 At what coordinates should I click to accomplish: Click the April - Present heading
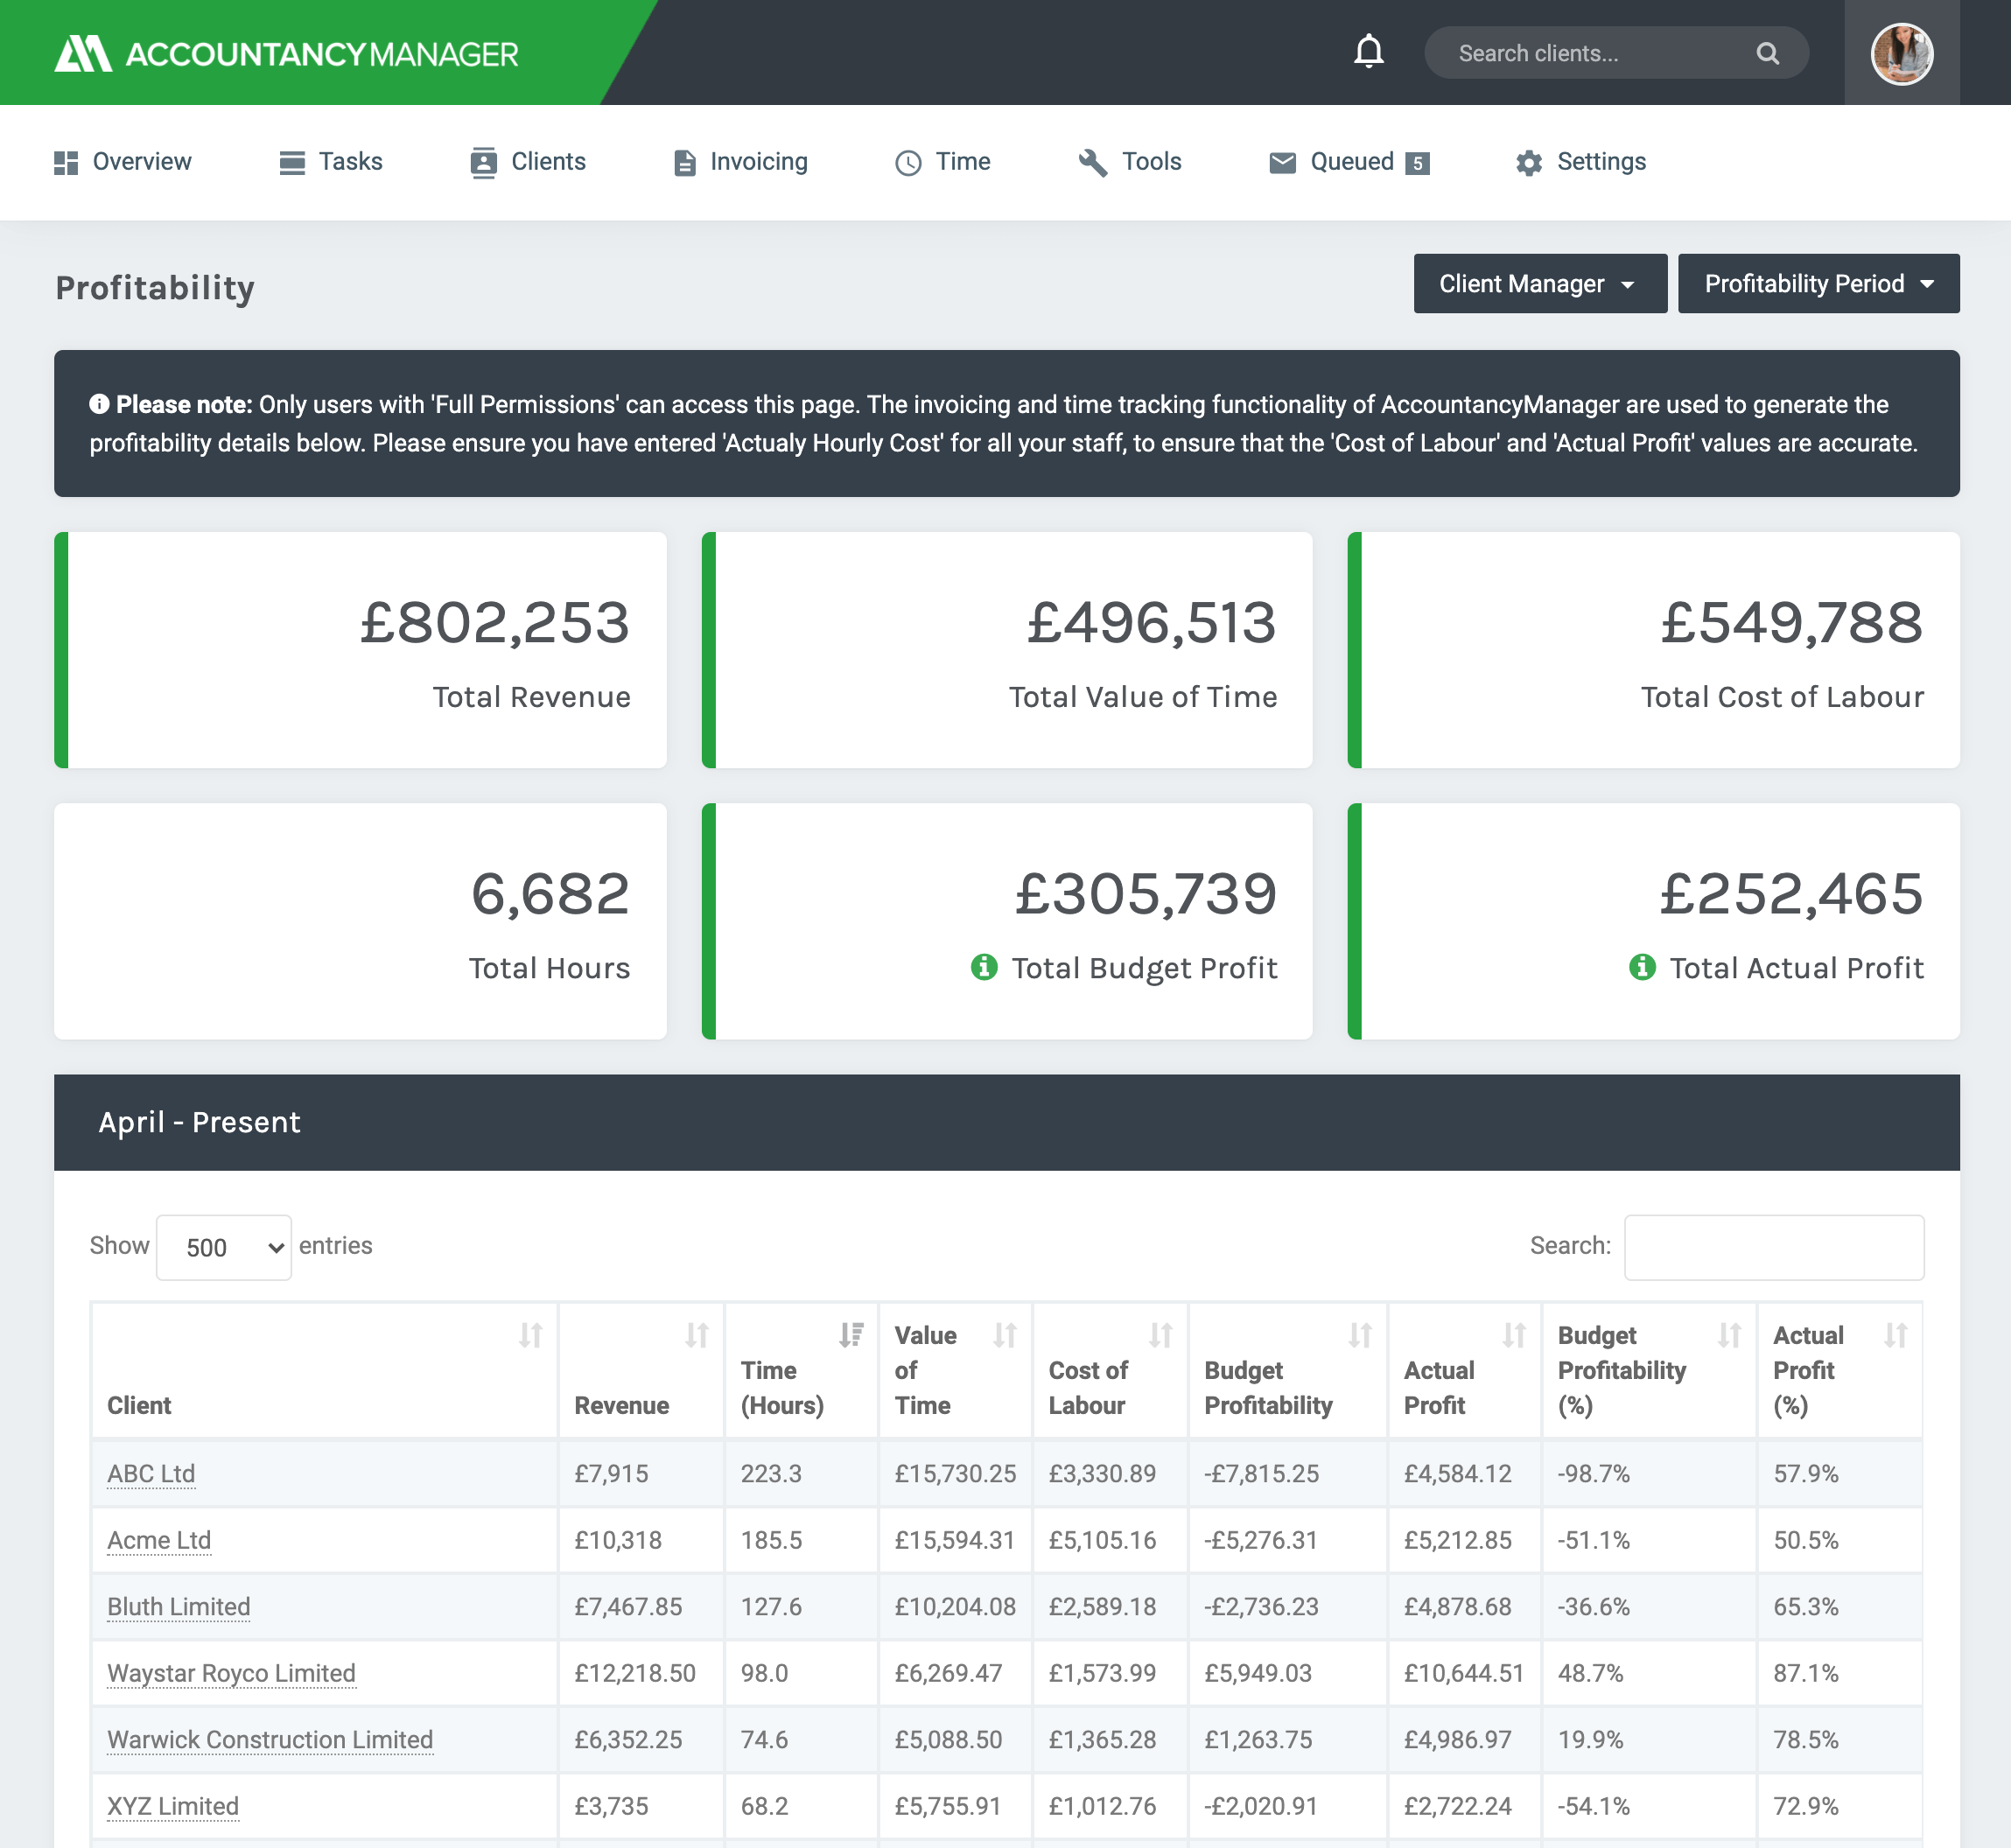point(199,1122)
